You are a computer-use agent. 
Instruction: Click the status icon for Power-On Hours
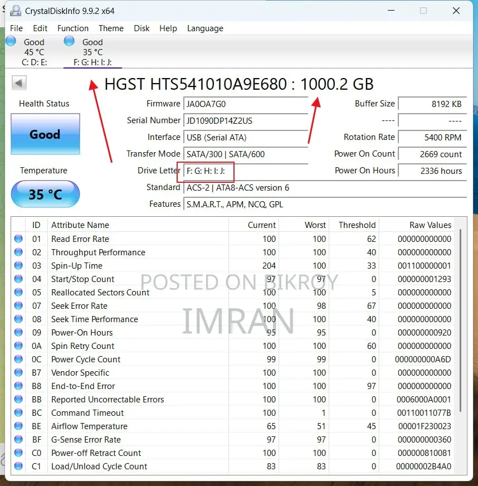(18, 332)
